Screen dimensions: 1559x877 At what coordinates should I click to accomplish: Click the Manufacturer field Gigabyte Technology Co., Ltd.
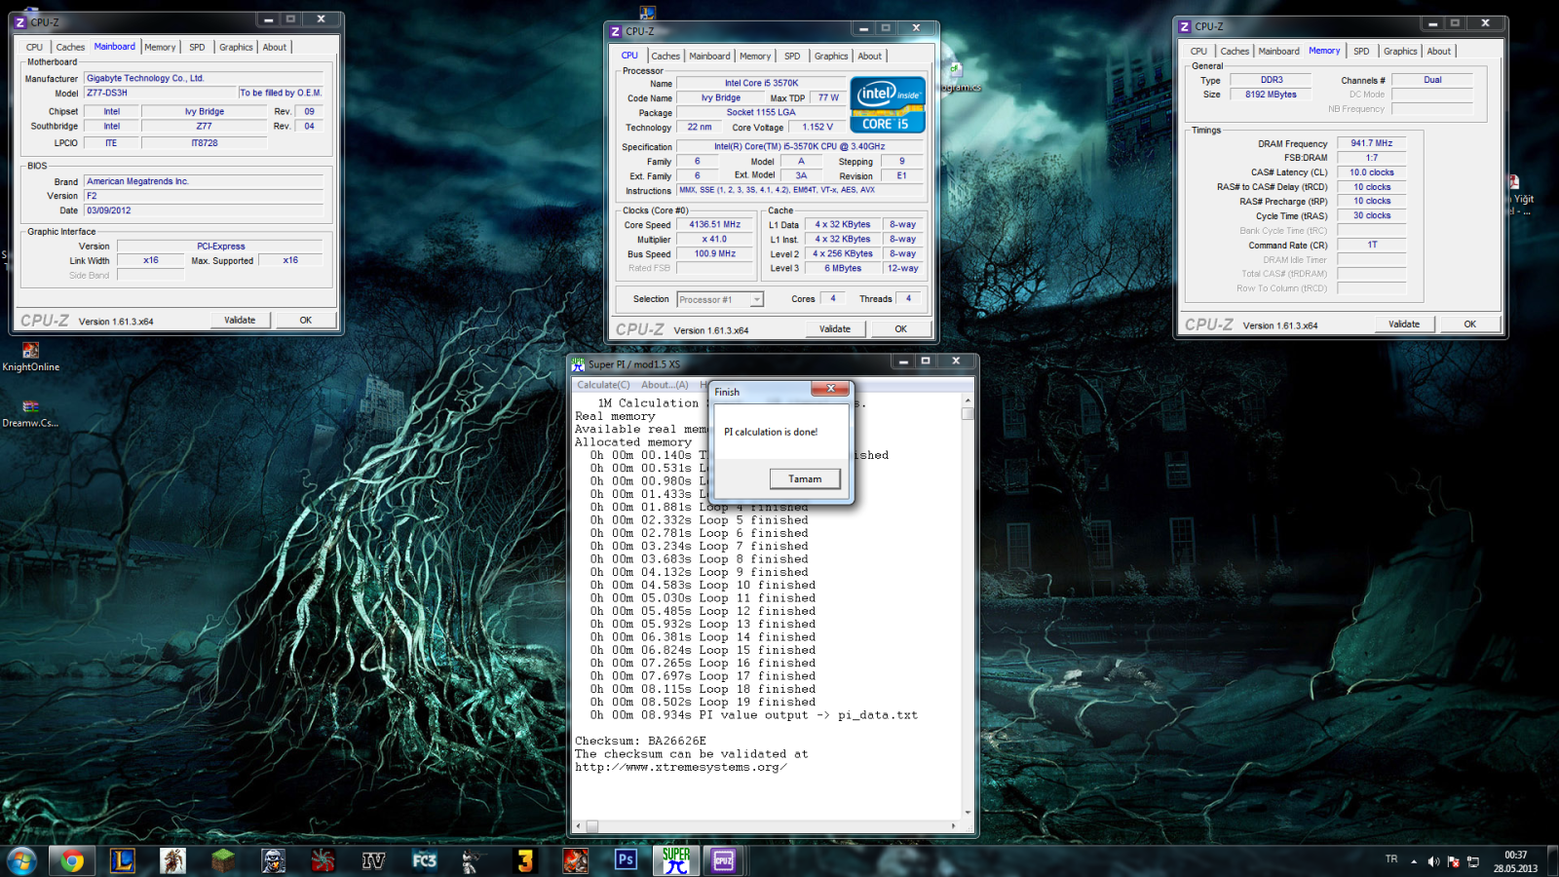[x=204, y=78]
